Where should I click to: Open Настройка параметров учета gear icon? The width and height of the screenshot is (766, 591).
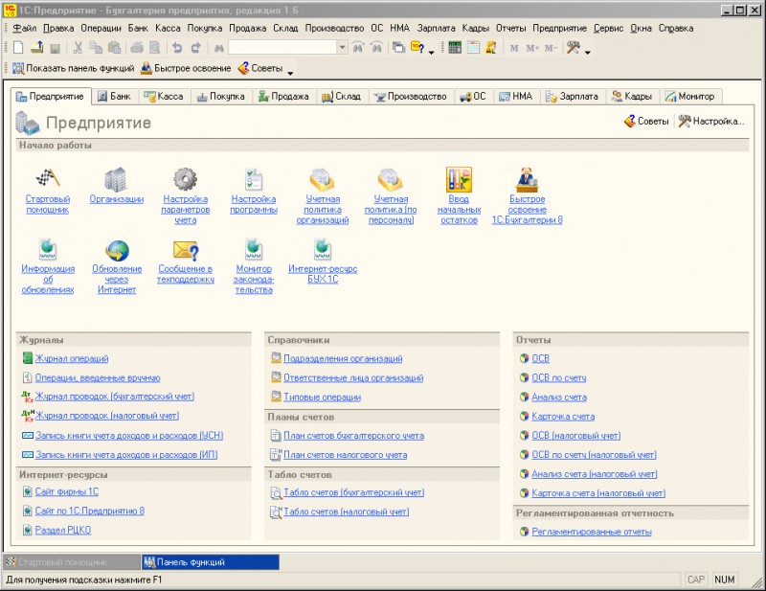pyautogui.click(x=185, y=179)
